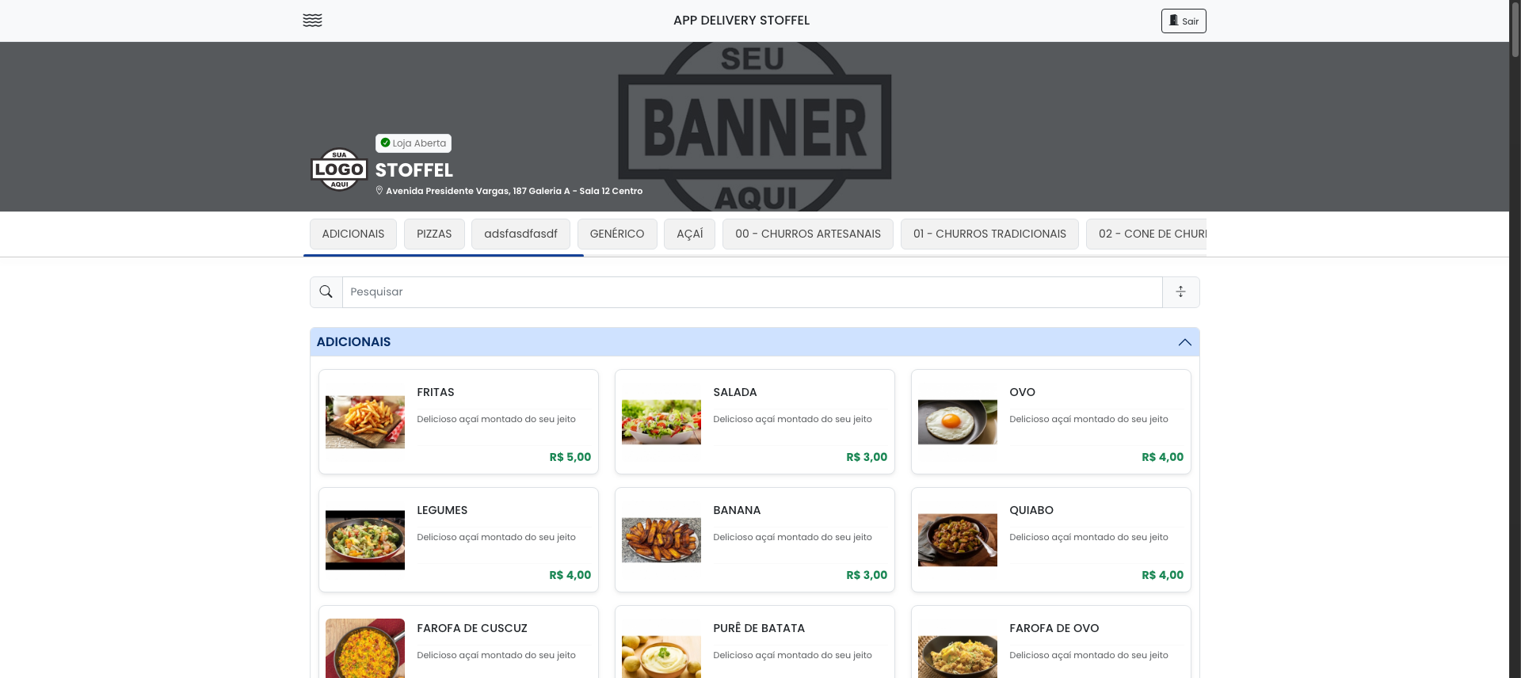Click the Avenida Presidente Vargas address text
Viewport: 1521px width, 678px height.
click(514, 191)
